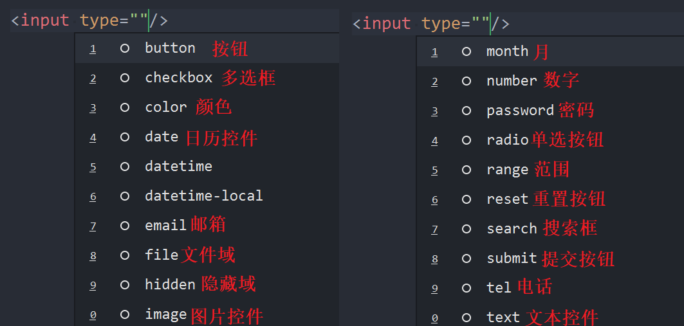
Task: Click the red 搜索框 annotation text
Action: pos(569,228)
